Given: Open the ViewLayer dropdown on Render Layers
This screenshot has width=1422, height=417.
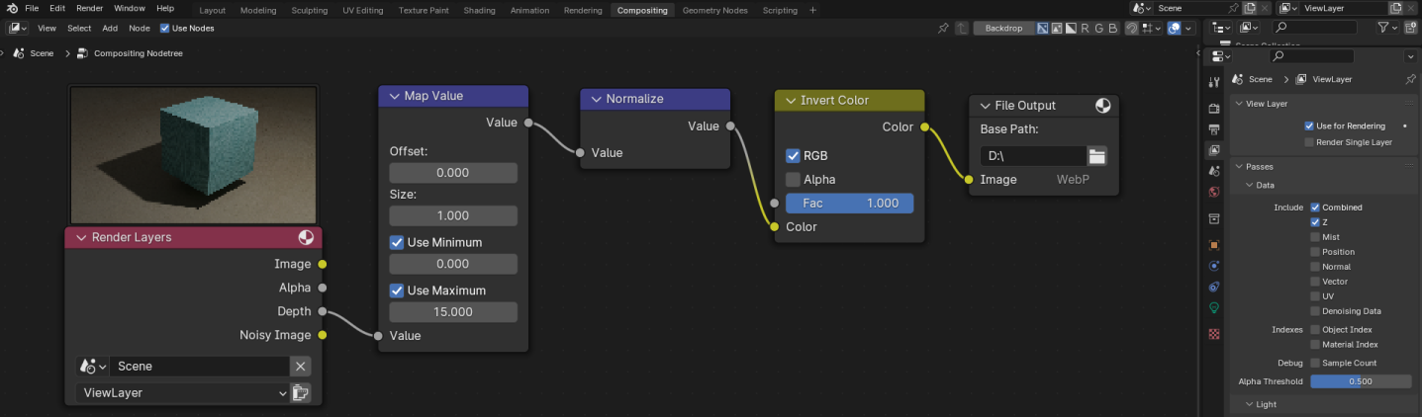Looking at the screenshot, I should click(x=182, y=393).
